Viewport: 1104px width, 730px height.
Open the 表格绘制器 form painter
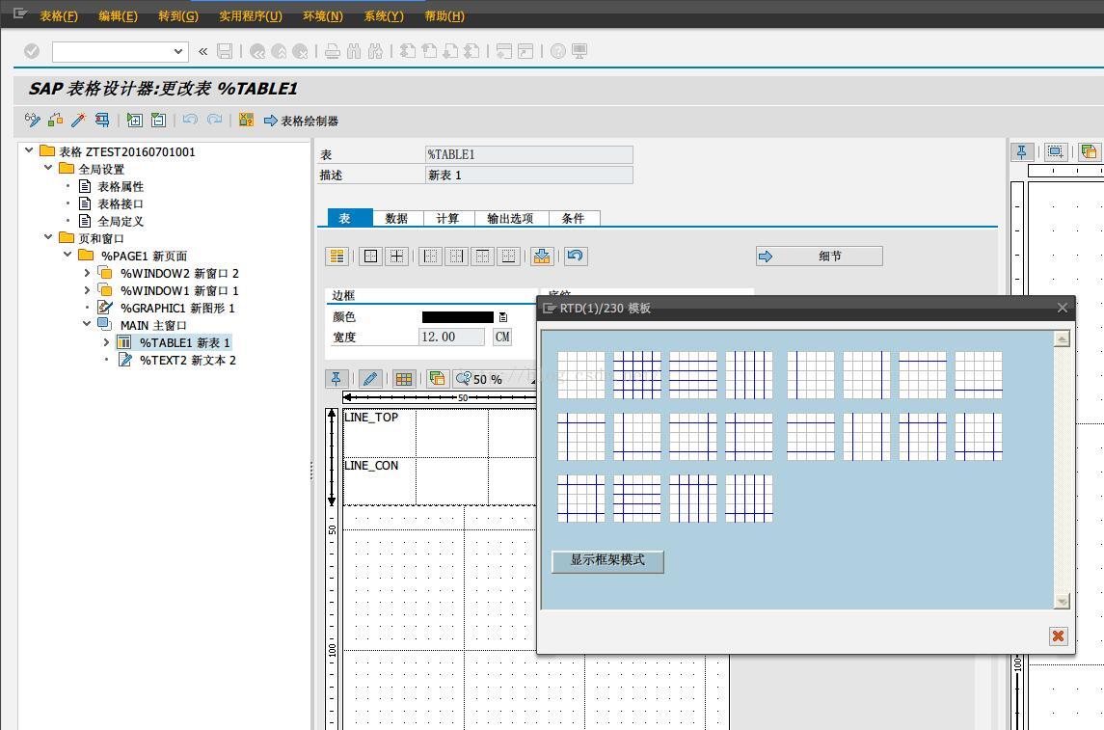click(302, 122)
